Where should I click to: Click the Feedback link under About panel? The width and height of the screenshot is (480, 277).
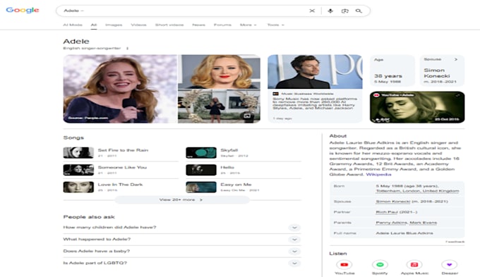point(455,242)
